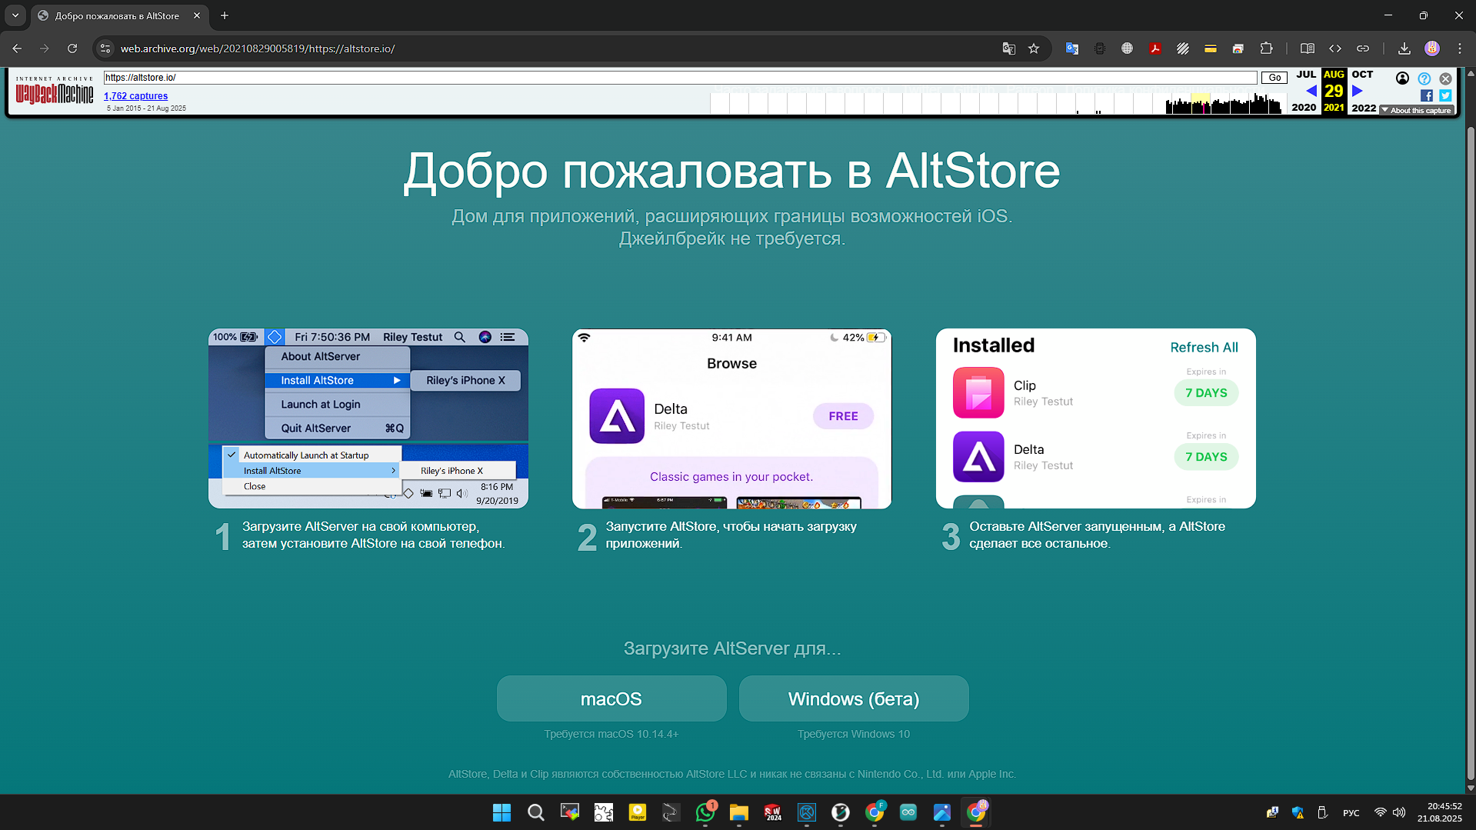Select year 2020 in Wayback timeline
This screenshot has width=1476, height=830.
click(1304, 108)
